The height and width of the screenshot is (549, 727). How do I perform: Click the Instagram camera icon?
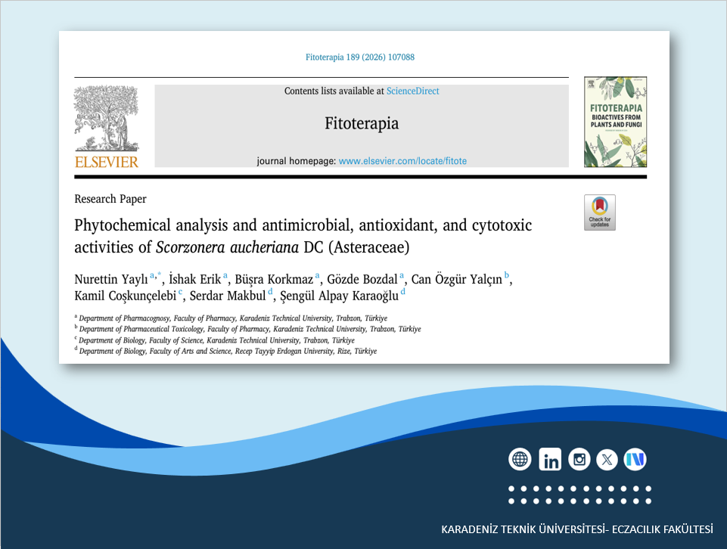(579, 459)
